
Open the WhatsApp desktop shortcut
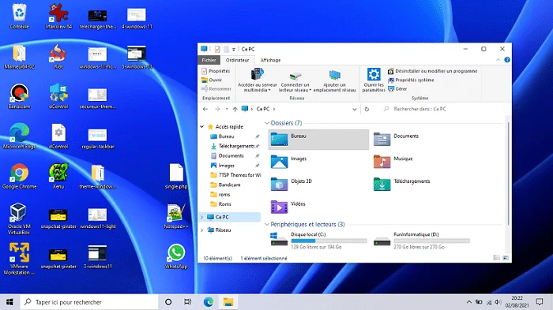(x=176, y=256)
